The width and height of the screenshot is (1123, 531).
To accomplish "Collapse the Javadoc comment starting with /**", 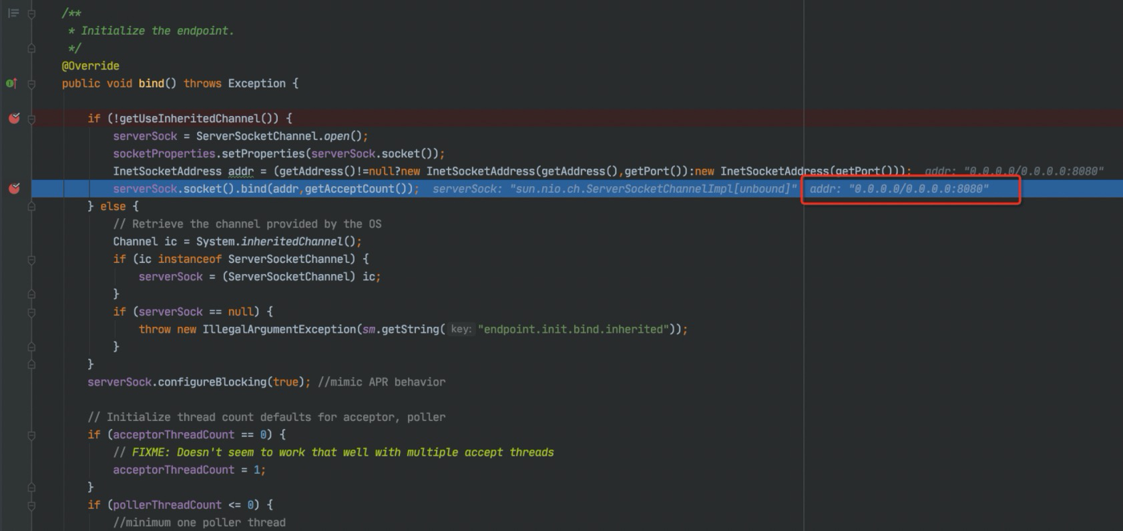I will (31, 13).
